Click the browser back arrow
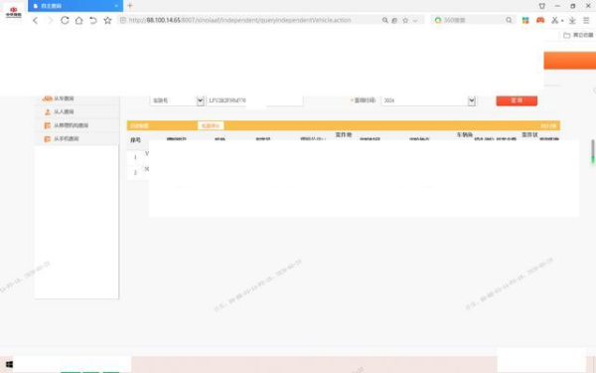 [36, 20]
